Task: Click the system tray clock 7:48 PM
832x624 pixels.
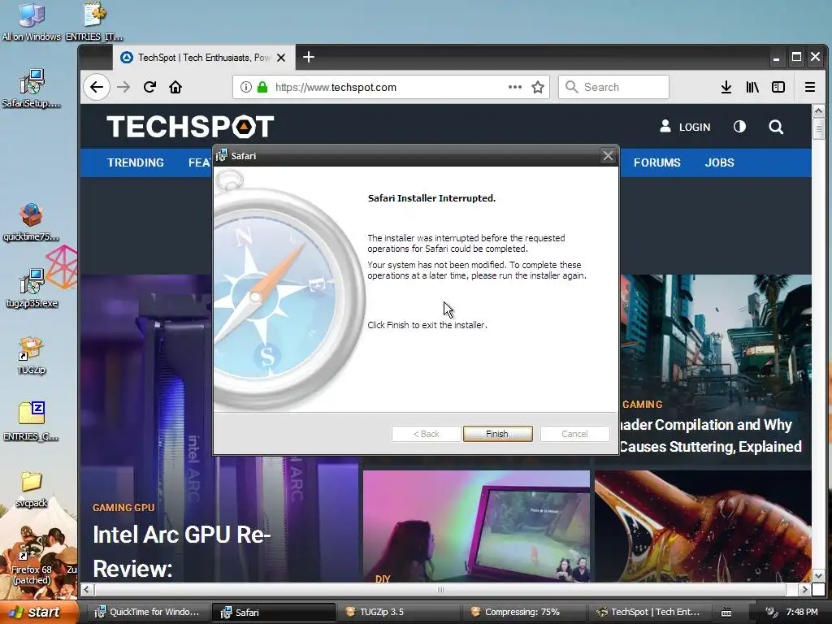Action: click(802, 612)
